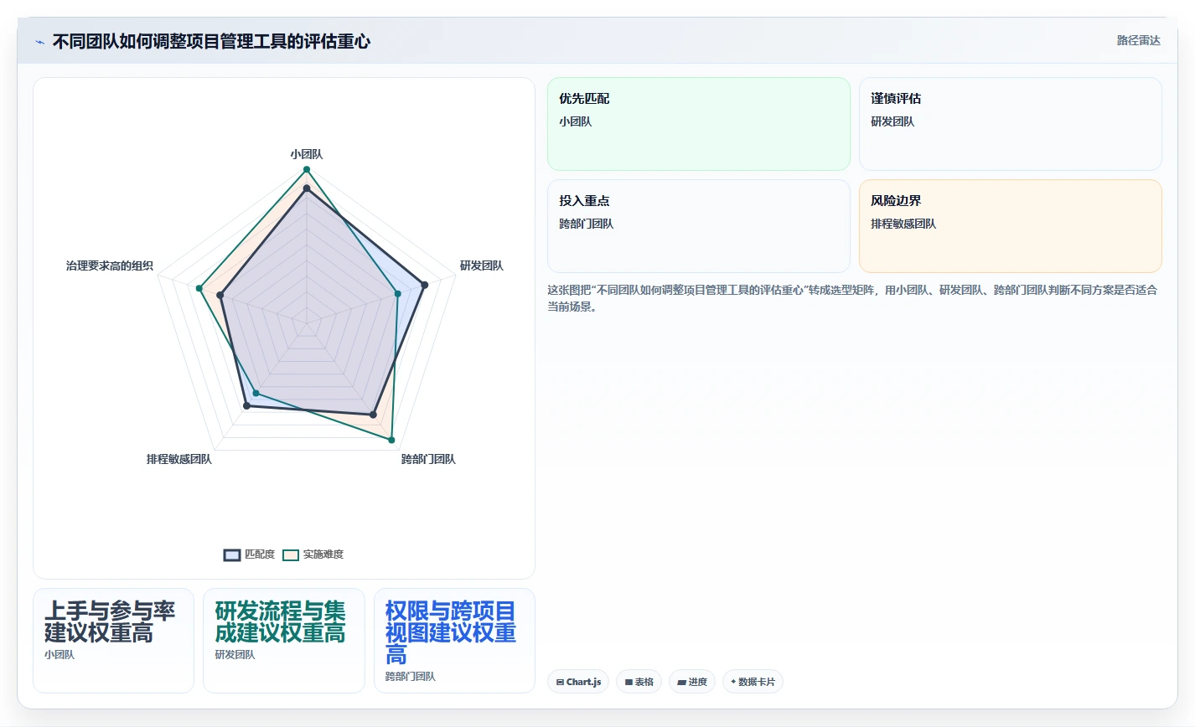
Task: Click 跨部门团队 text in the 投入重点 card
Action: [x=587, y=224]
